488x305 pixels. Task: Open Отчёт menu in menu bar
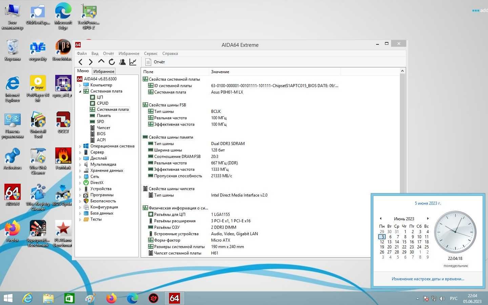[x=108, y=54]
